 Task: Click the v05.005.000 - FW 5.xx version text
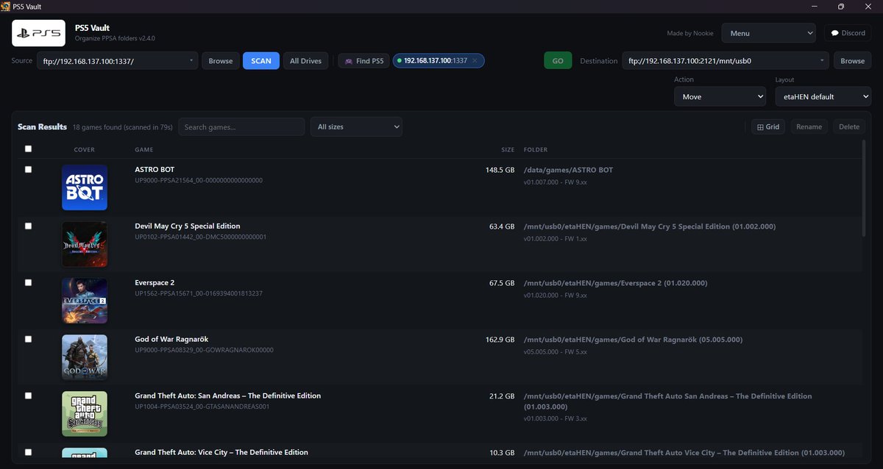click(556, 351)
